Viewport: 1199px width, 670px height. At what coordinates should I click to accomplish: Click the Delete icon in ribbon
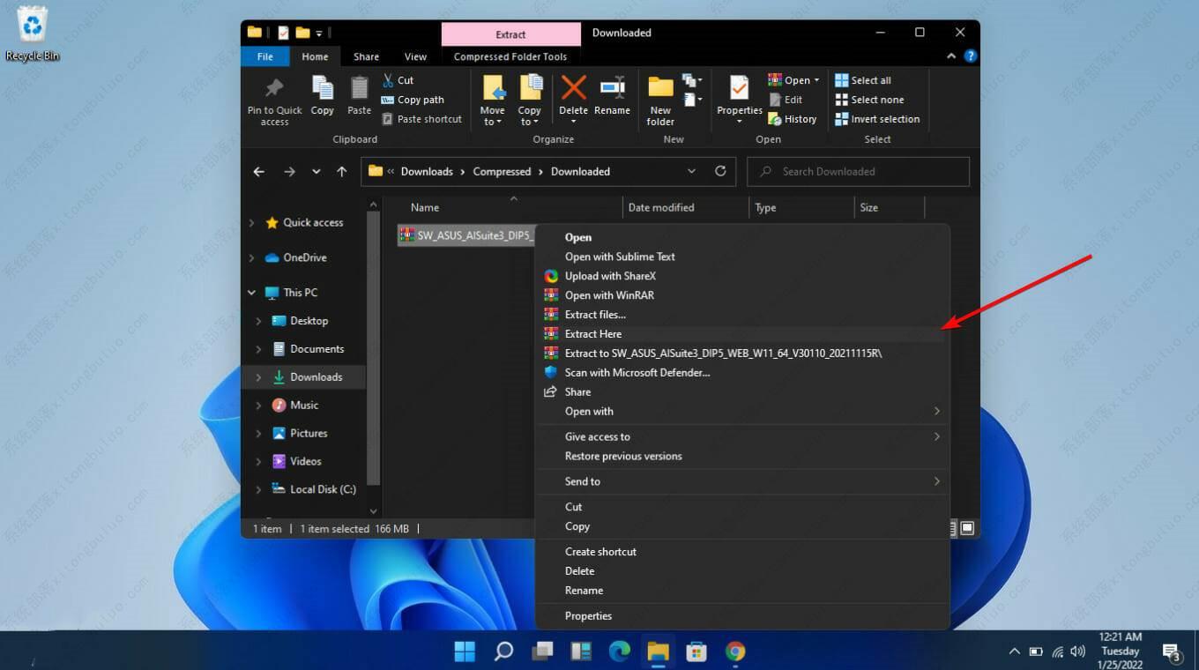pos(573,89)
